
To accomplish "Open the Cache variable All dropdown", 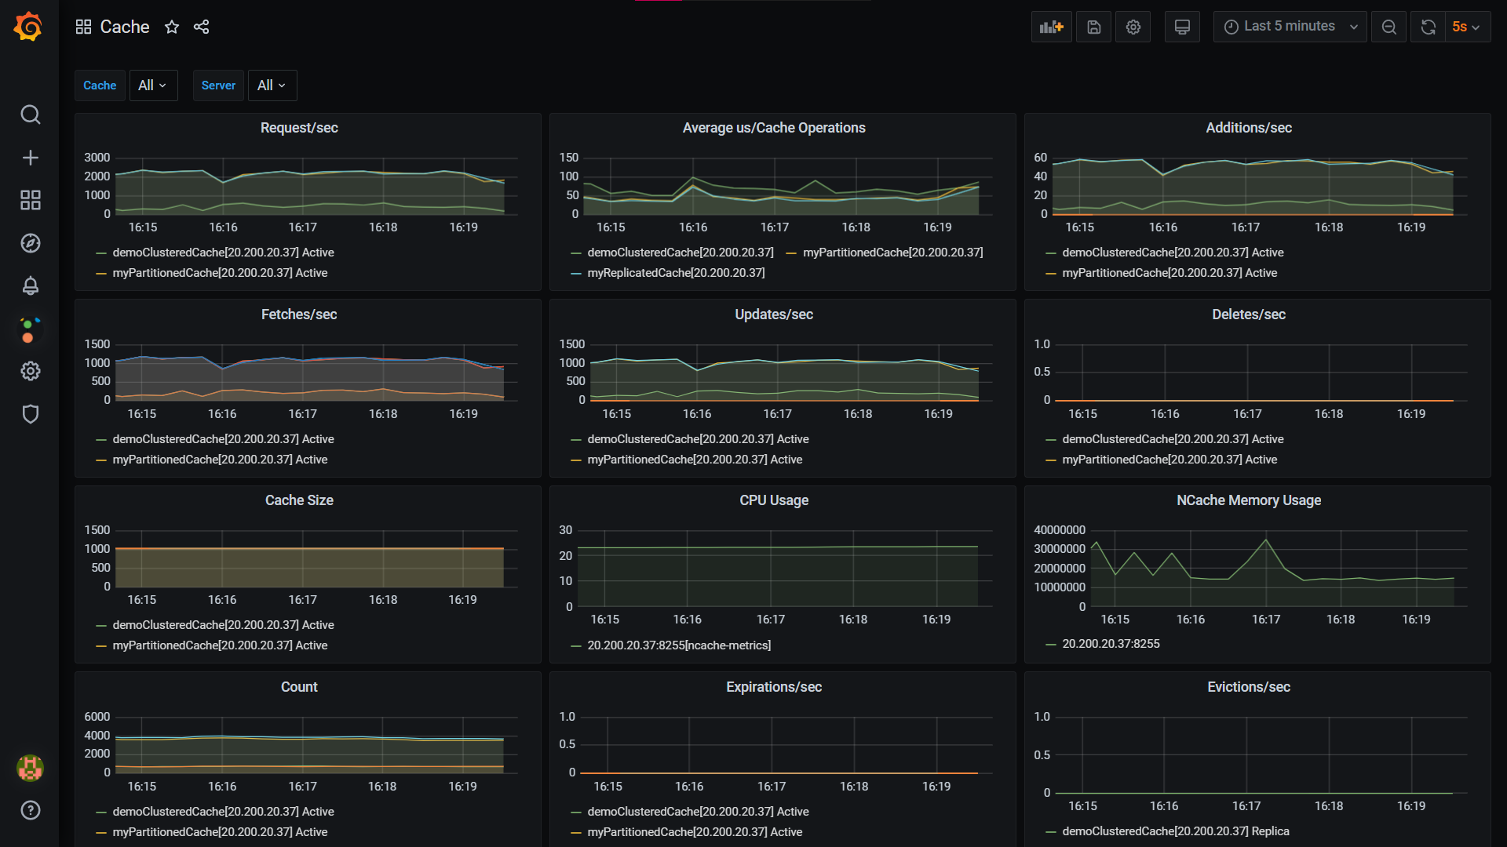I will [152, 85].
